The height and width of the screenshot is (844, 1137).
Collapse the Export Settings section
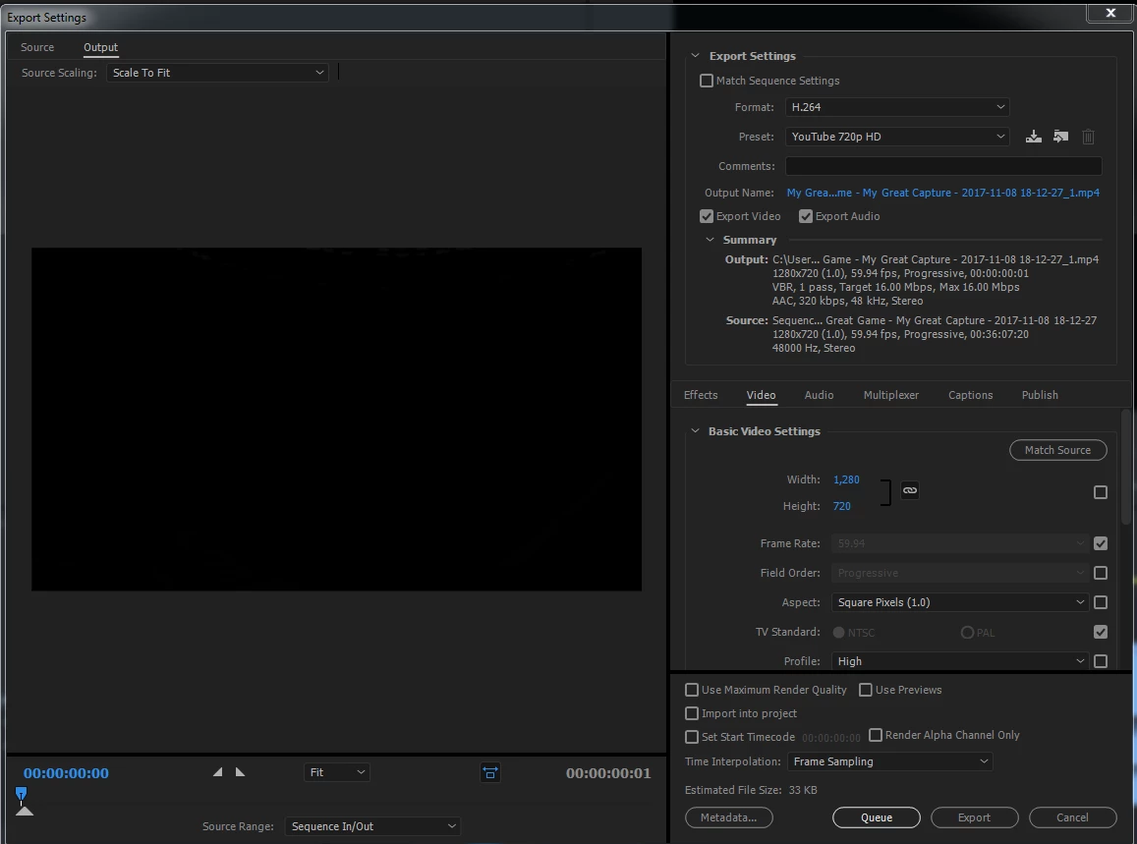[695, 56]
